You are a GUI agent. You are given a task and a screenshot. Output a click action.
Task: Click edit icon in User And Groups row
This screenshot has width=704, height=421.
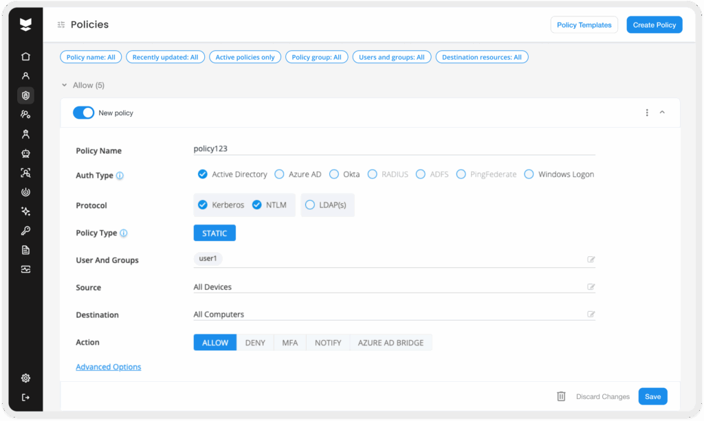pos(591,260)
